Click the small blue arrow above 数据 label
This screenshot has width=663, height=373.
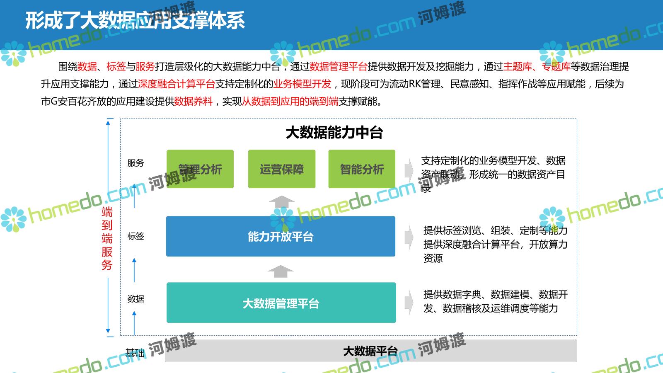coord(134,269)
